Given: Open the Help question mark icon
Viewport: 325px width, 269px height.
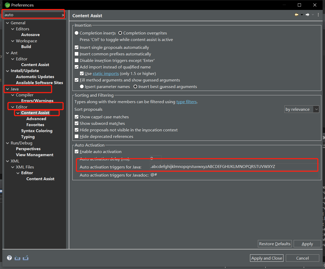Looking at the screenshot, I should coord(9,258).
